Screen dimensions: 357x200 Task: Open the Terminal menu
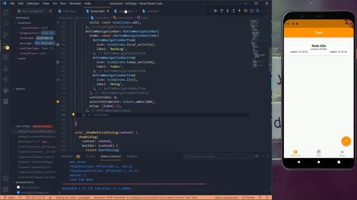click(75, 3)
